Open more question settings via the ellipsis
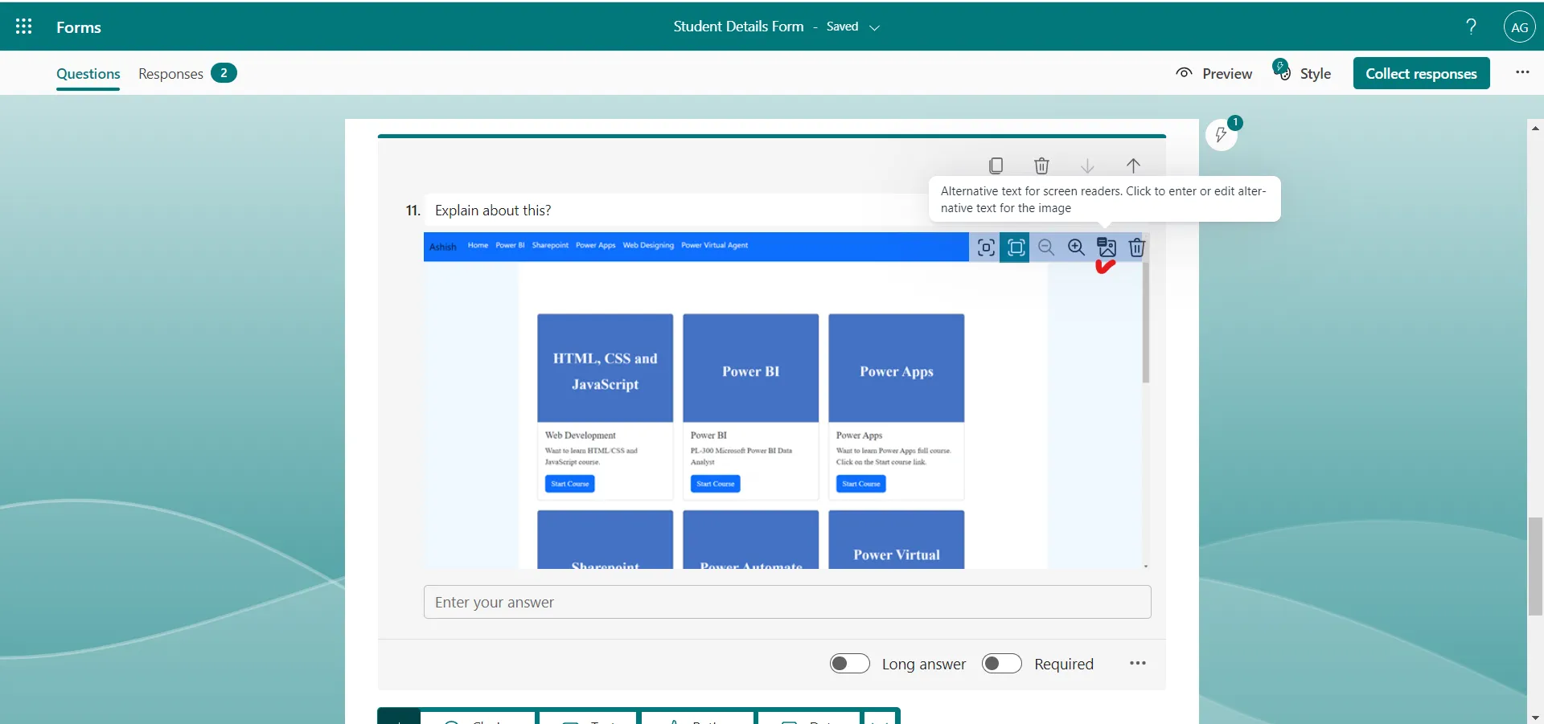Image resolution: width=1544 pixels, height=724 pixels. [1137, 663]
